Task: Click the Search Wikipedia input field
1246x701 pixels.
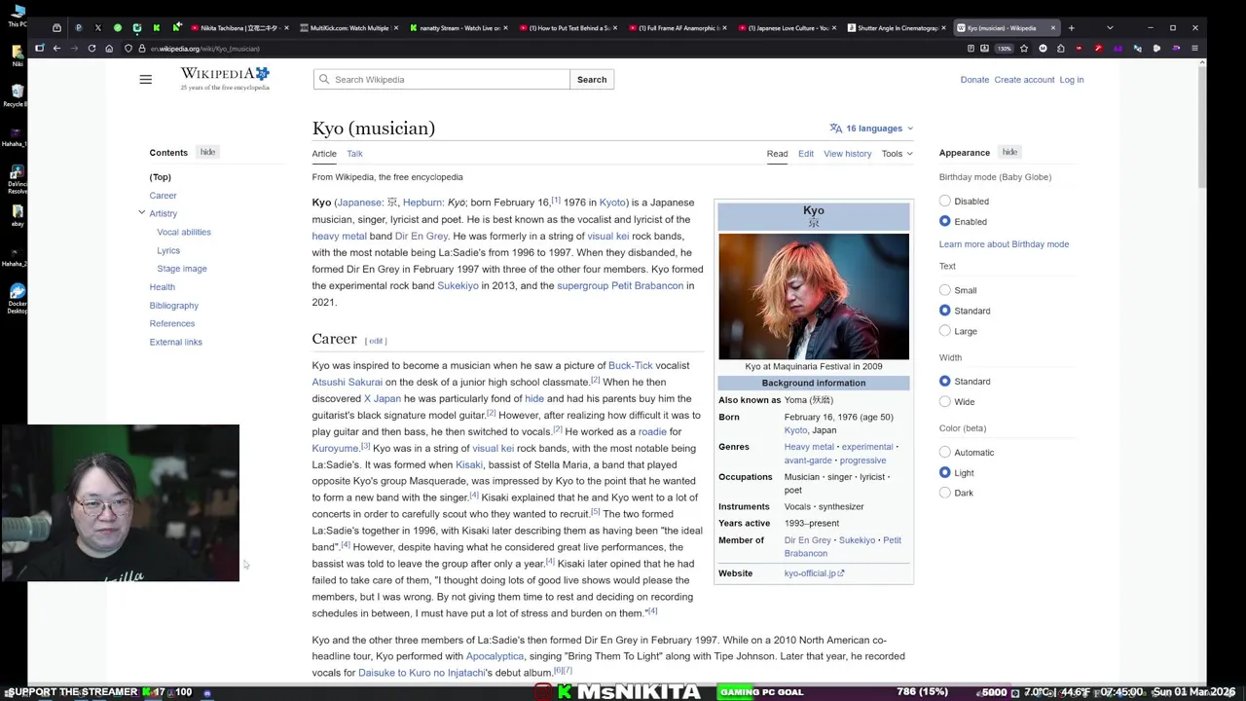Action: pos(441,80)
